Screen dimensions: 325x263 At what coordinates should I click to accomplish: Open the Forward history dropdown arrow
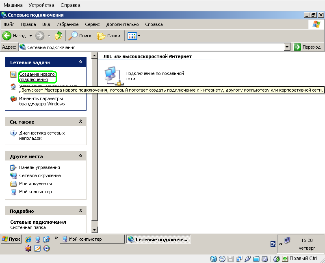(x=49, y=36)
